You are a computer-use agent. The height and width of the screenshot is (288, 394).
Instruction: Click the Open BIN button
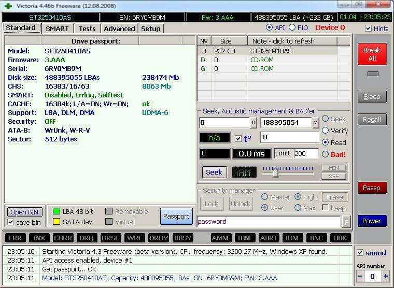point(25,212)
